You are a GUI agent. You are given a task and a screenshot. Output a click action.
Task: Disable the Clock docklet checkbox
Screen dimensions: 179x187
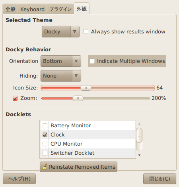(45, 135)
